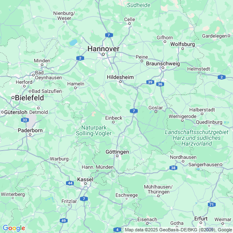This screenshot has height=233, width=233.
Task: Click the A38 highway shield near Nordhausen
Action: [x=173, y=168]
